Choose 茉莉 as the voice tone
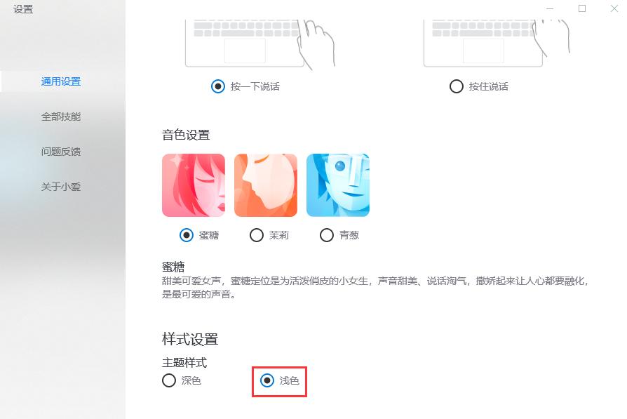This screenshot has height=419, width=627. [257, 235]
